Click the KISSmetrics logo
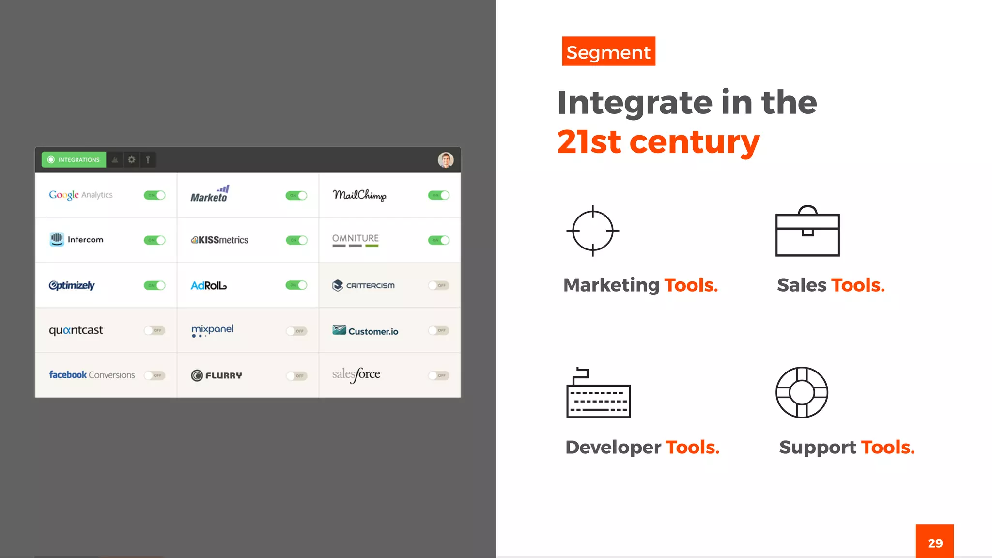 (x=219, y=240)
